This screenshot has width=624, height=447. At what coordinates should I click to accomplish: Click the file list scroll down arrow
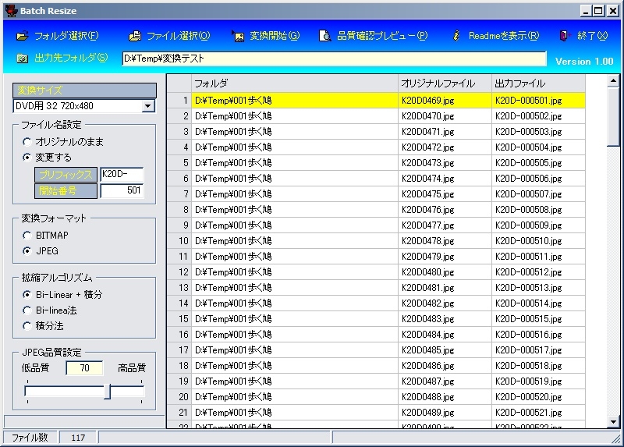(613, 422)
